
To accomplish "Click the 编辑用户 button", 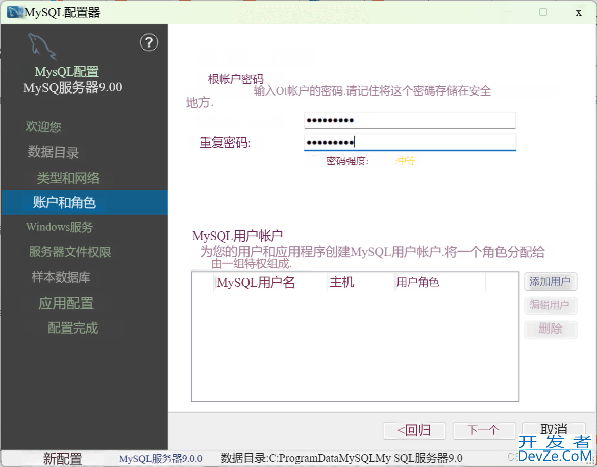I will 551,305.
